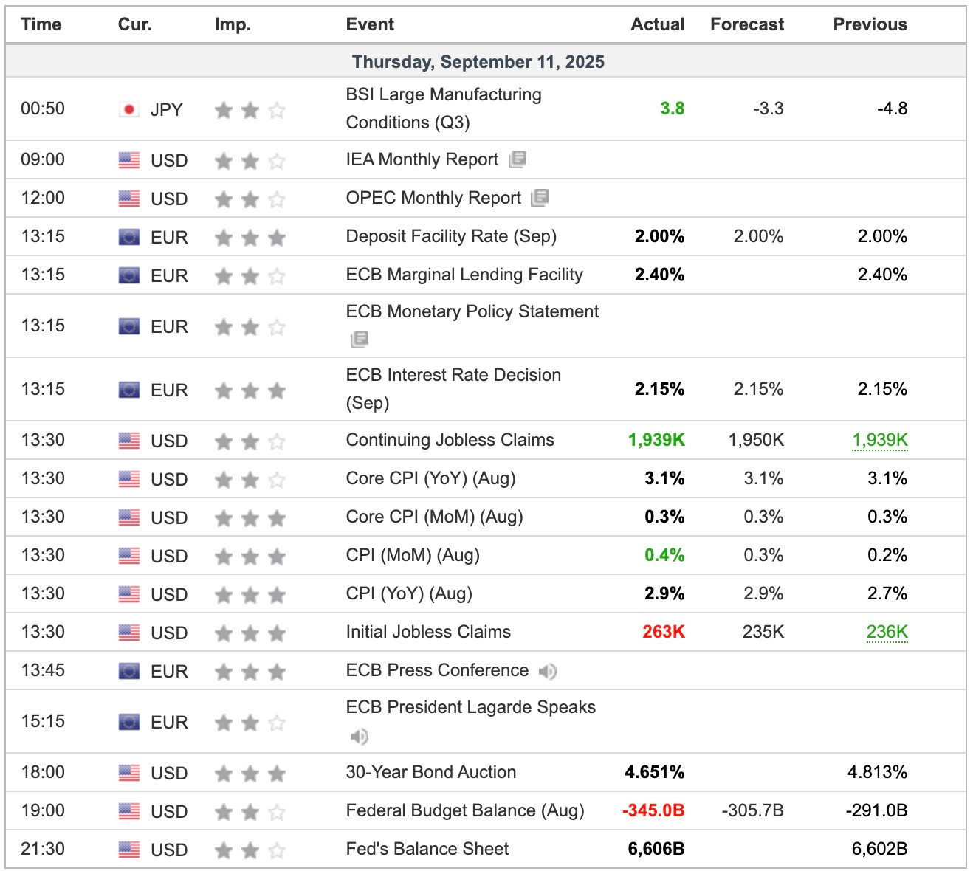Image resolution: width=973 pixels, height=871 pixels.
Task: Select the EU flag in the ECB Press Conference row
Action: click(x=129, y=671)
